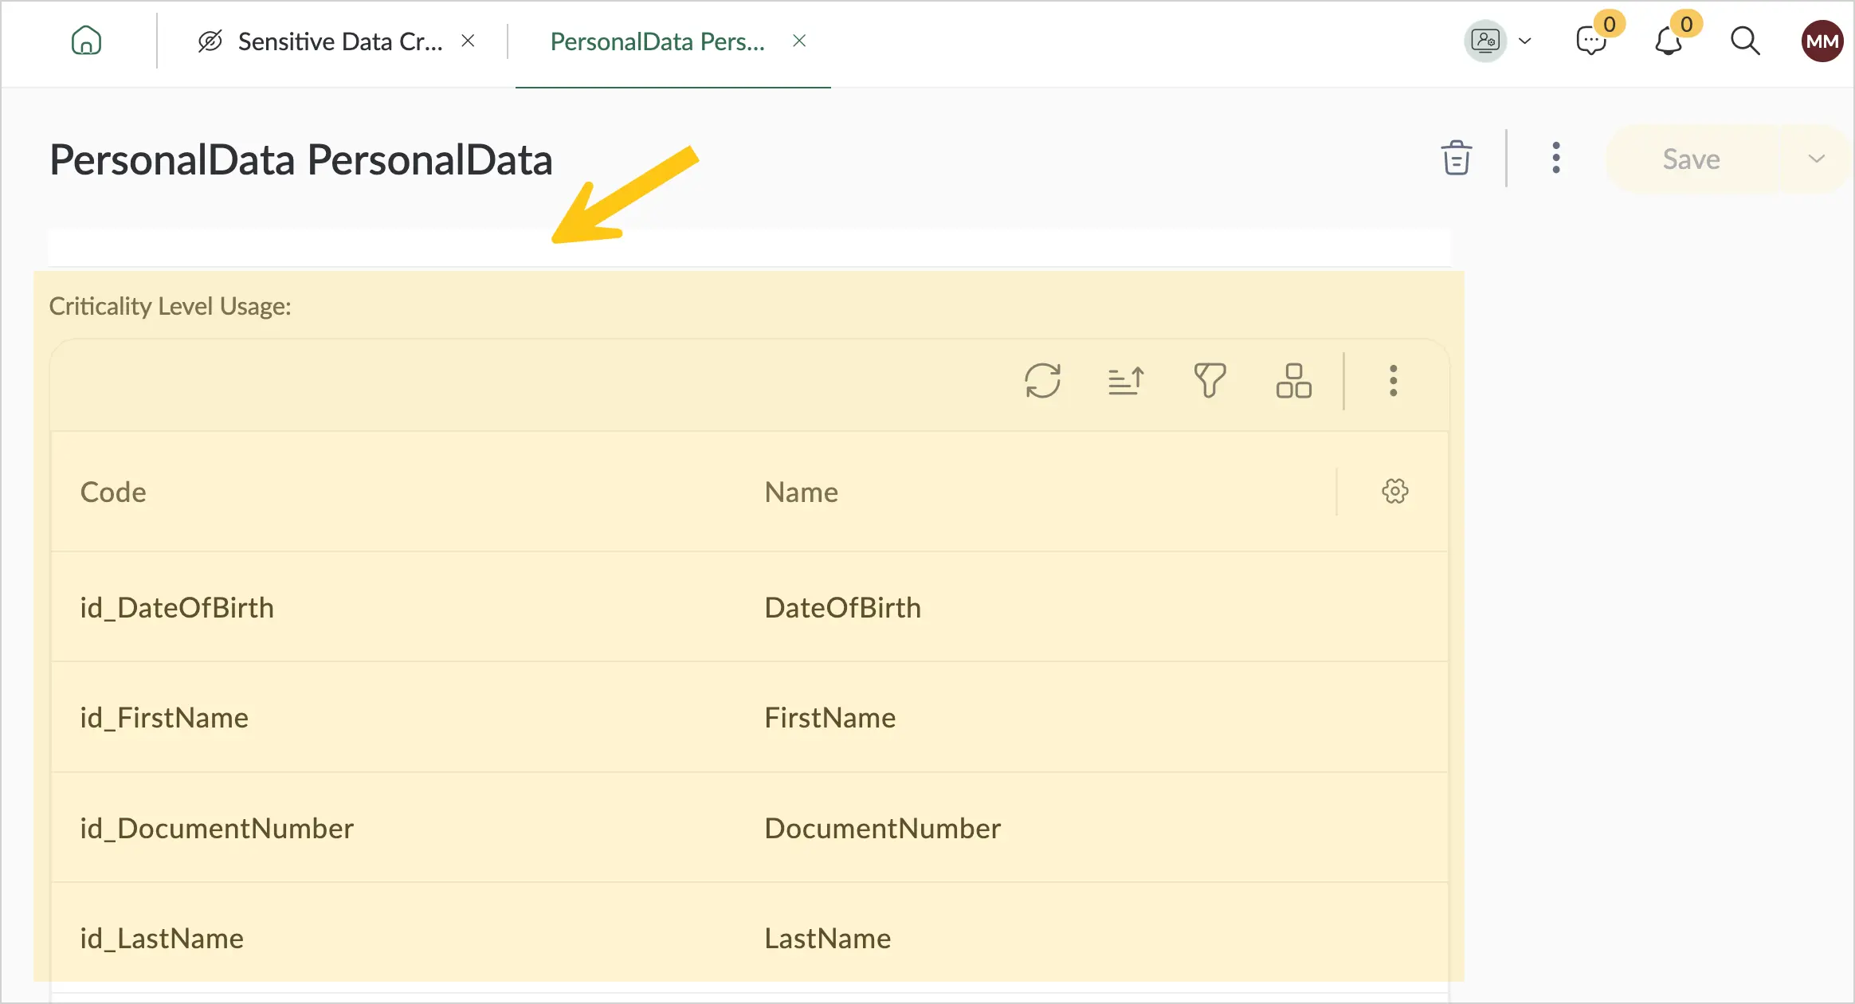Image resolution: width=1855 pixels, height=1004 pixels.
Task: Open the chat messages icon
Action: [1591, 41]
